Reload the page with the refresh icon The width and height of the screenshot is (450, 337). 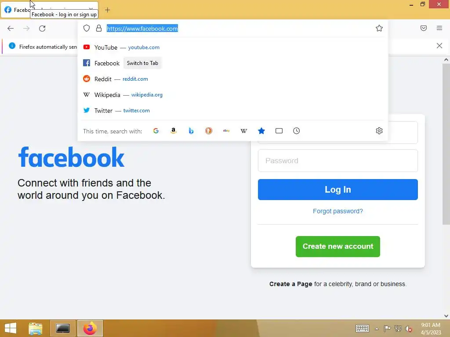[x=42, y=29]
